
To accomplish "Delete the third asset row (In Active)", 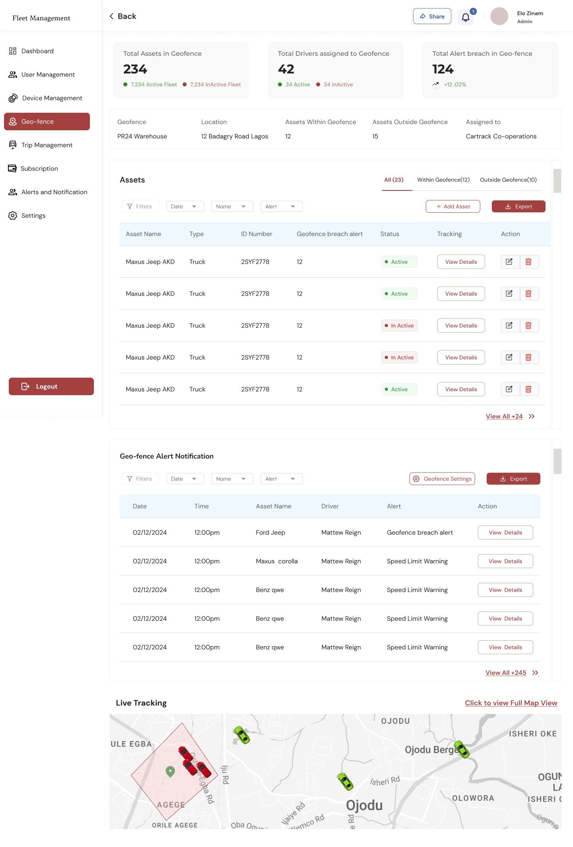I will 528,325.
